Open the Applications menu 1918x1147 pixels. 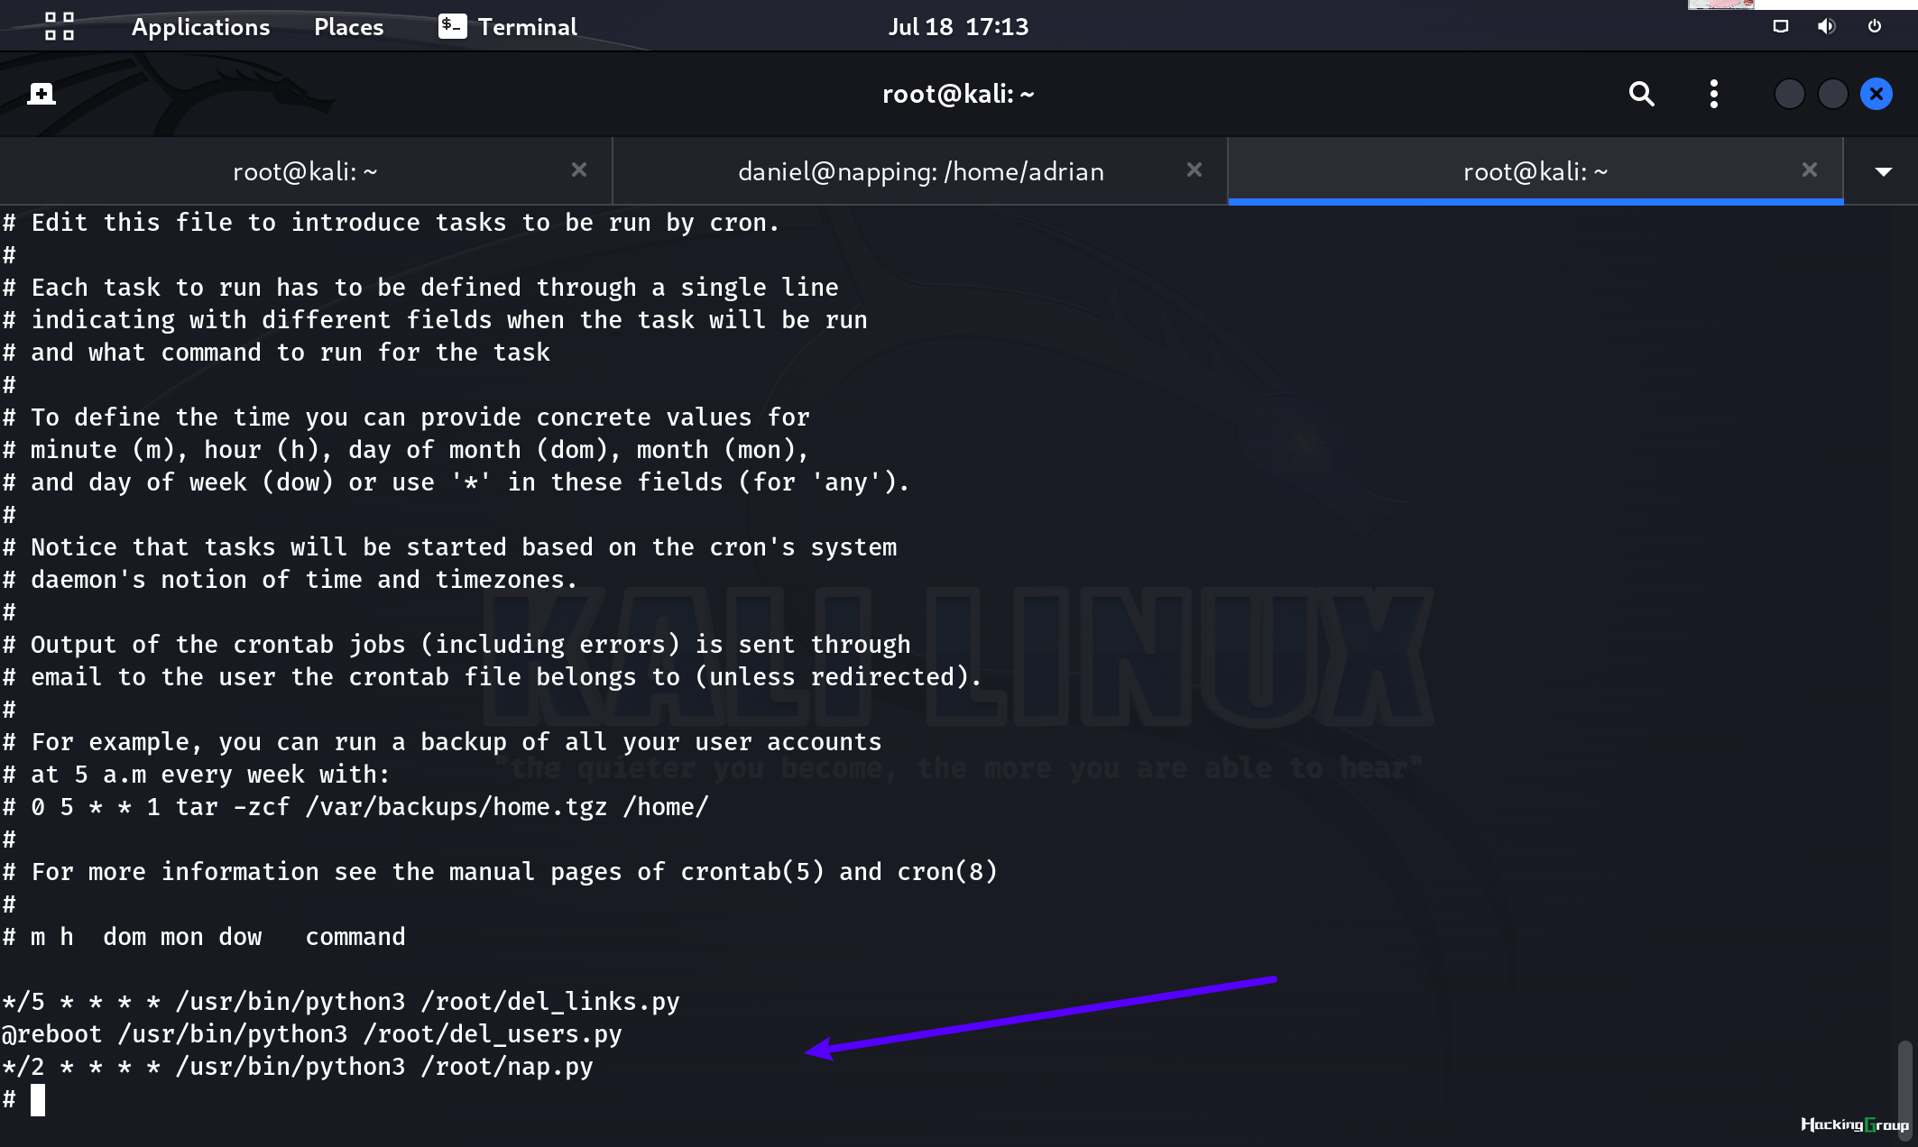click(x=200, y=27)
